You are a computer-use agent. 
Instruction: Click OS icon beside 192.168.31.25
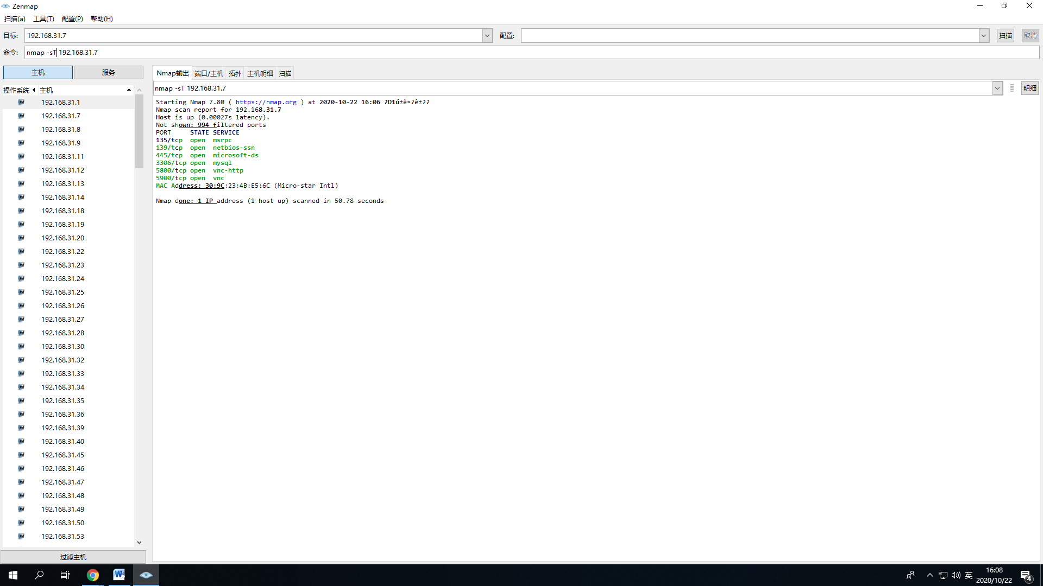click(x=21, y=292)
